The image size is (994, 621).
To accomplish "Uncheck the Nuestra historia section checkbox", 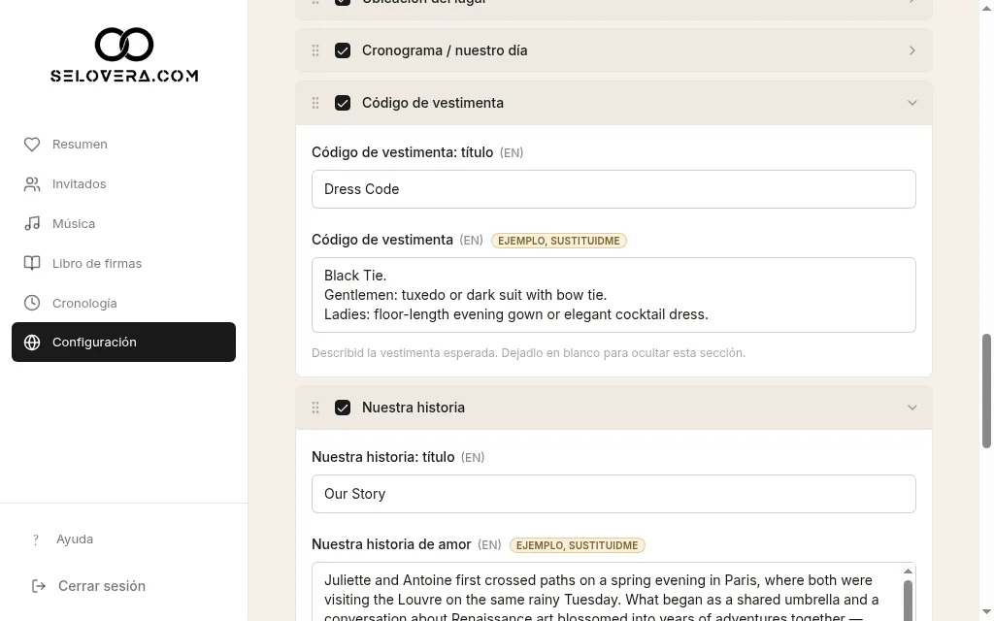I will coord(343,408).
